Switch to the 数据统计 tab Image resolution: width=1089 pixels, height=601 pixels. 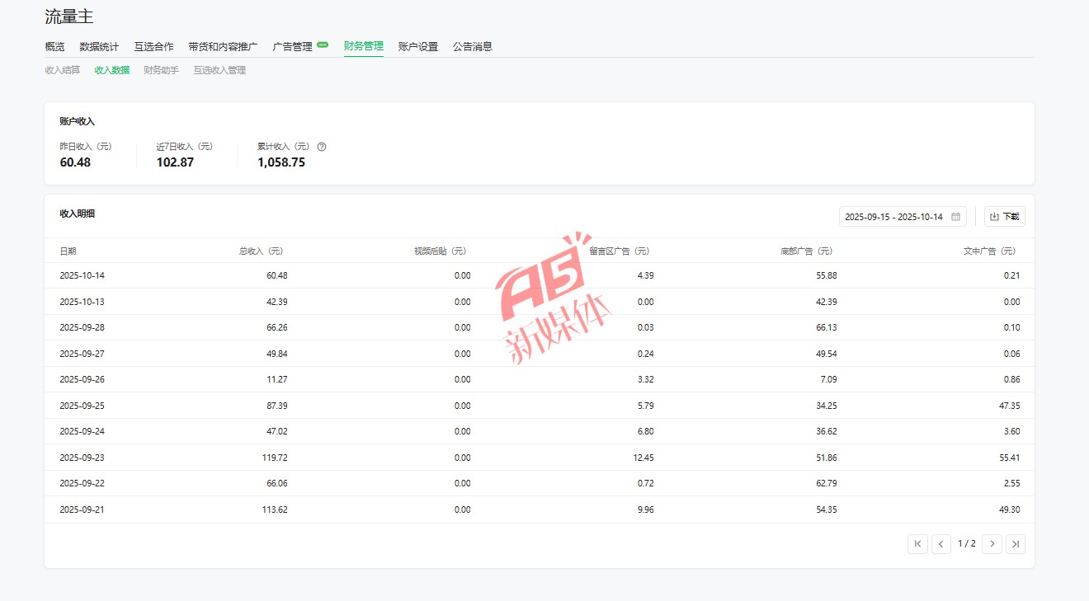pyautogui.click(x=99, y=47)
